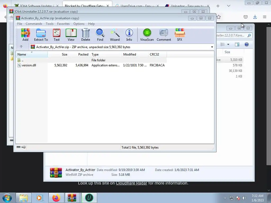This screenshot has width=271, height=203.
Task: Show archive Info
Action: tap(129, 35)
